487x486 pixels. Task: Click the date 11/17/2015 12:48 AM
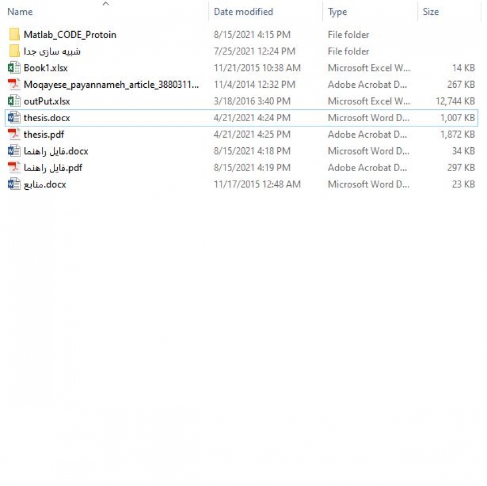pos(257,184)
